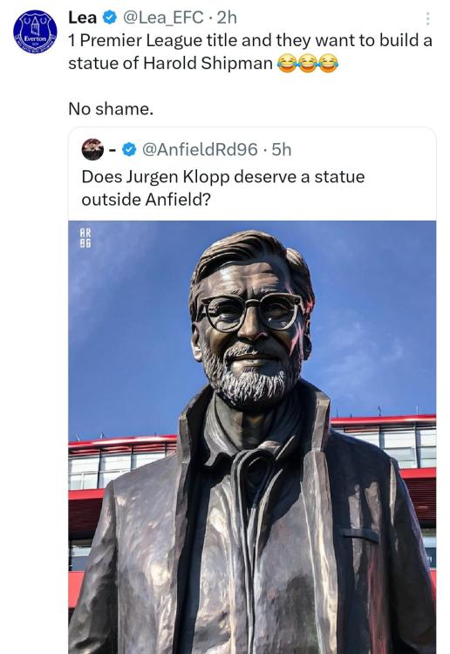Open the three-dot more options menu
The width and height of the screenshot is (450, 654).
(427, 19)
